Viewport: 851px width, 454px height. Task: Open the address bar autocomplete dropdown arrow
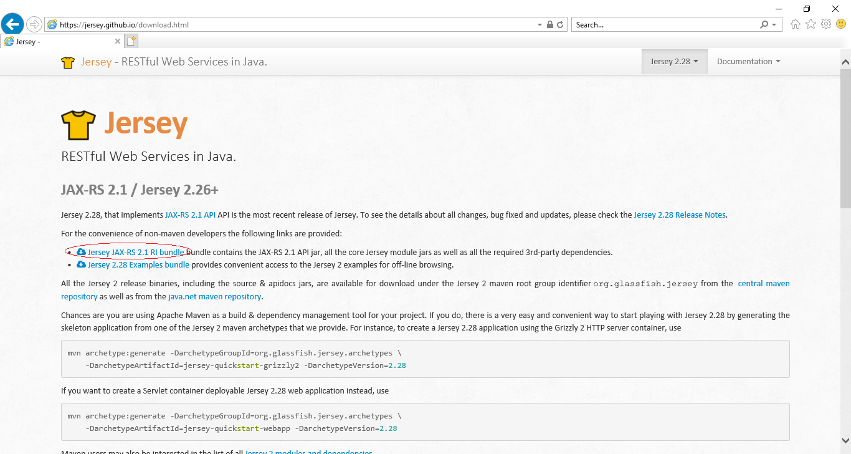(x=540, y=25)
